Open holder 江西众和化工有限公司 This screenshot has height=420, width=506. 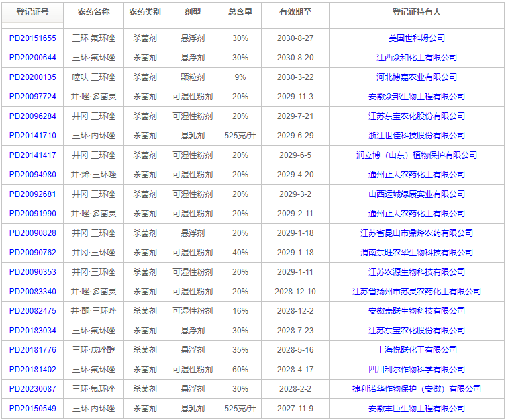click(x=417, y=58)
